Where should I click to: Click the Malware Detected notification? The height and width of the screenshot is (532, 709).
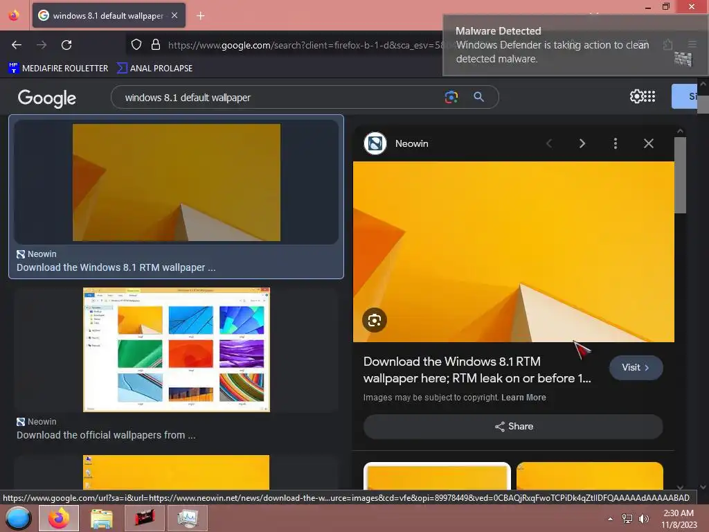tap(575, 45)
